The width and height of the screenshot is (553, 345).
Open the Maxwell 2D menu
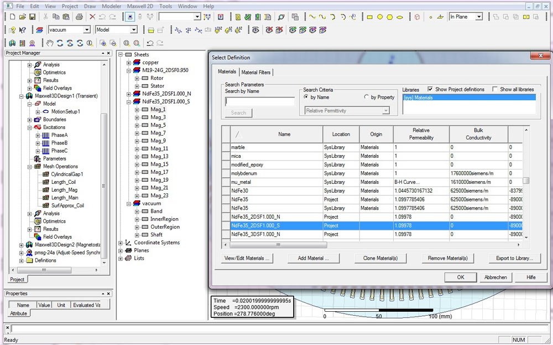pos(140,6)
